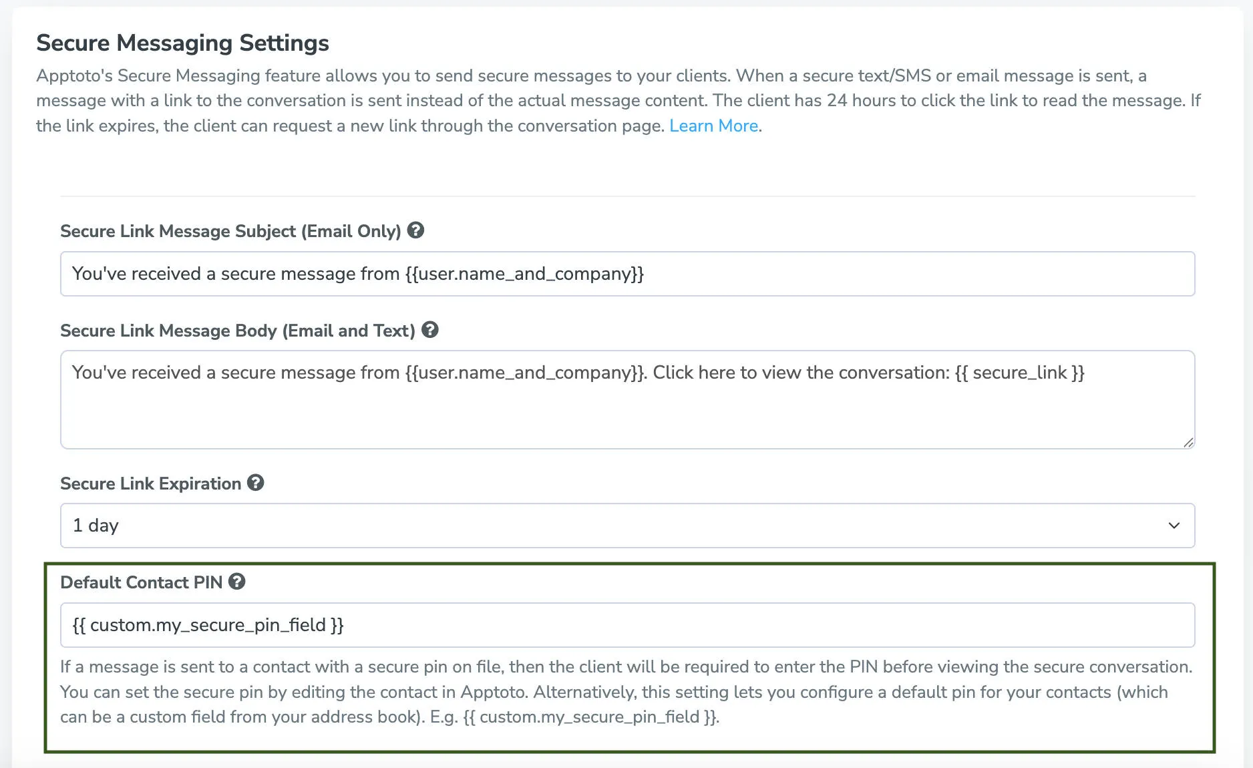
Task: Open help tooltip for Secure Link Message Body
Action: click(431, 330)
